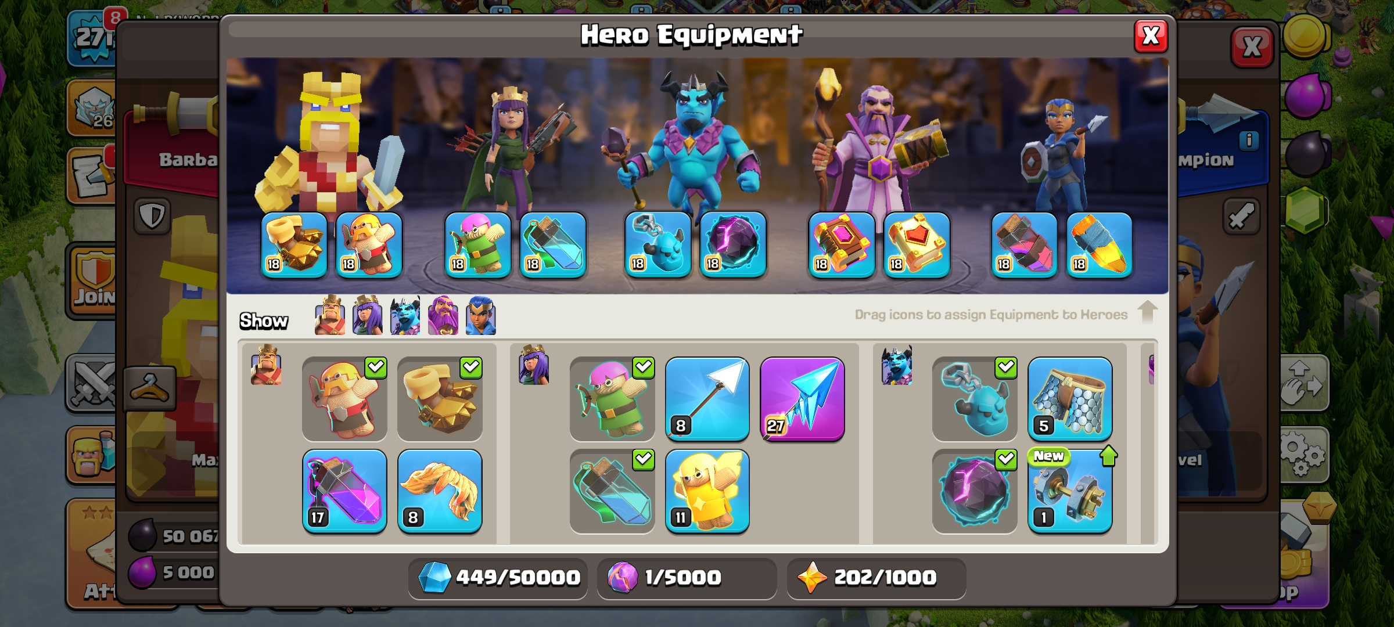Viewport: 1394px width, 627px height.
Task: Click Barbarian King's equipped Earthquake Boots slot
Action: [x=294, y=244]
